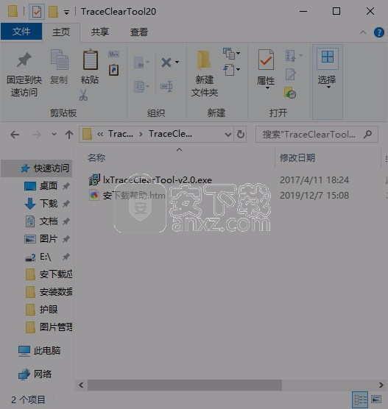388x409 pixels.
Task: Switch to the Share (共享) tab
Action: [x=99, y=32]
